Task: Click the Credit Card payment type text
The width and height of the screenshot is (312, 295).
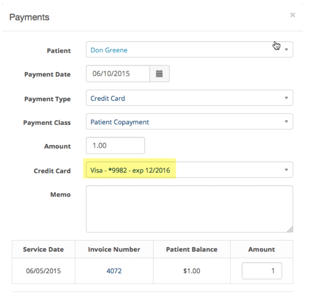Action: click(x=108, y=98)
